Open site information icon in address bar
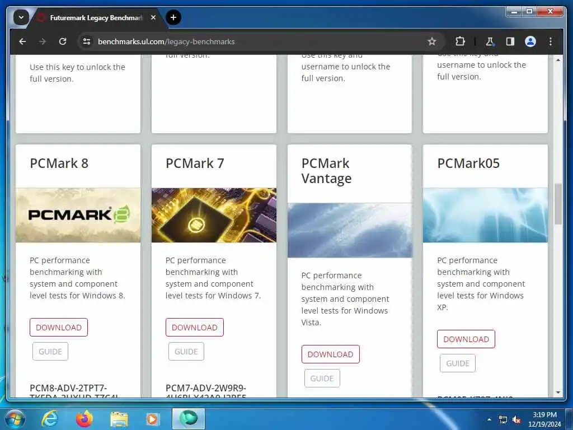Screen dimensions: 573x430 pos(87,41)
